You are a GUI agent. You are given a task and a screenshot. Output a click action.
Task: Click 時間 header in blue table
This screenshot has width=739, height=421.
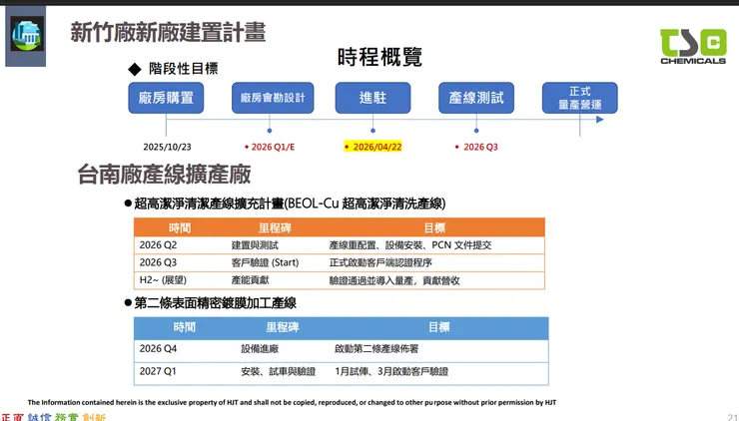(185, 327)
